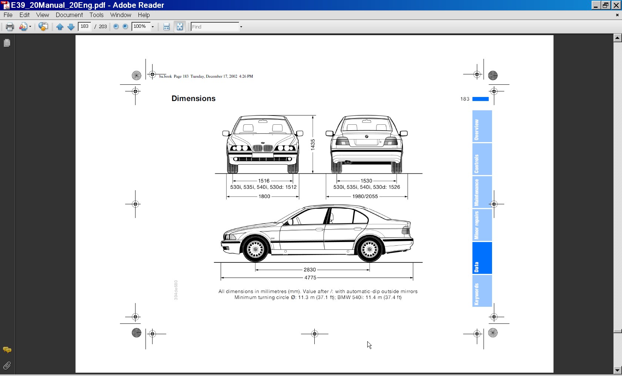Click the 1980/2055 mirror width value
Viewport: 622px width, 376px height.
click(365, 196)
